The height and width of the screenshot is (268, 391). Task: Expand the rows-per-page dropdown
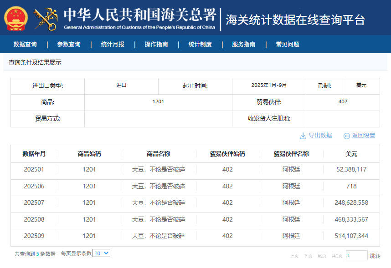[x=101, y=253]
